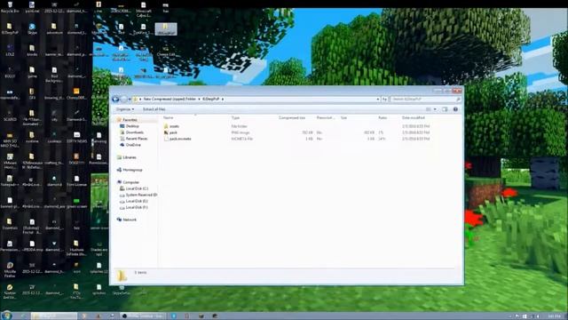Click the Recycle Bin desktop icon
The height and width of the screenshot is (320, 568).
click(x=10, y=7)
